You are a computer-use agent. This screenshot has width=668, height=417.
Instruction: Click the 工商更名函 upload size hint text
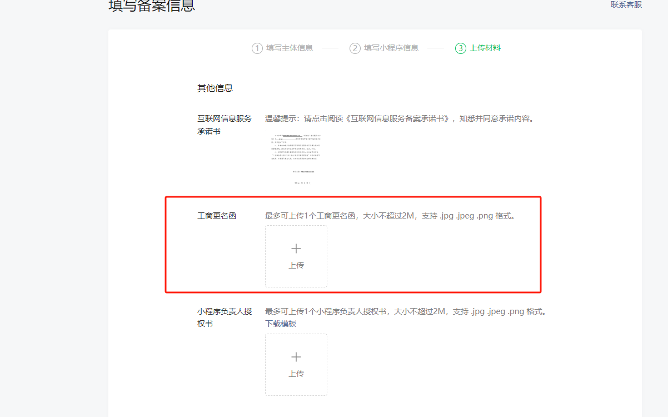pos(391,216)
